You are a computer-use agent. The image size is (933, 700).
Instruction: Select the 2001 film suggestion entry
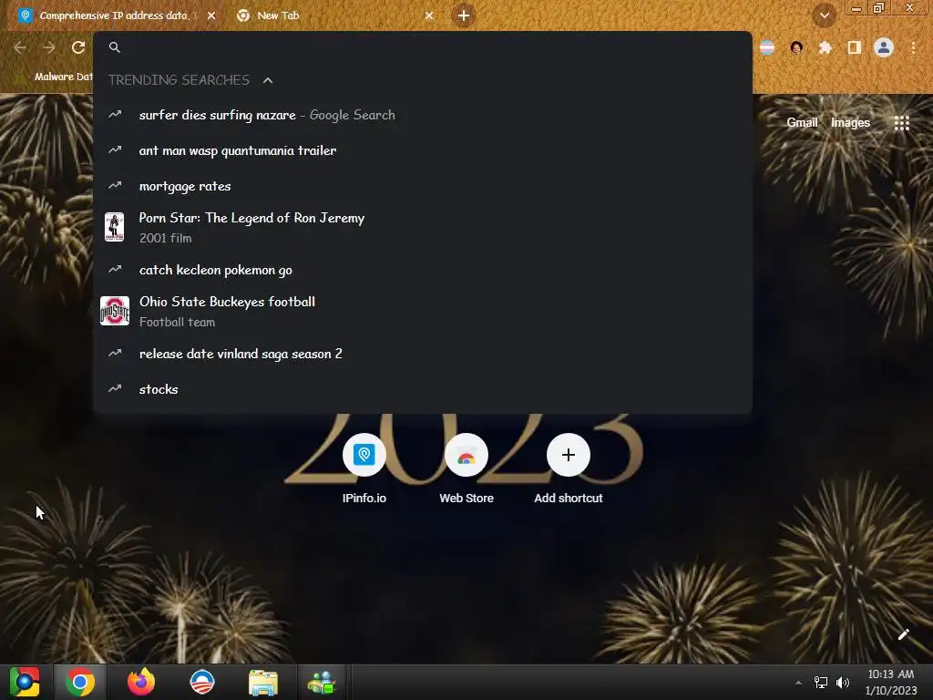423,227
